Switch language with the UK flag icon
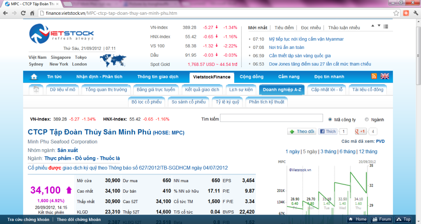The height and width of the screenshot is (224, 421). click(x=385, y=76)
